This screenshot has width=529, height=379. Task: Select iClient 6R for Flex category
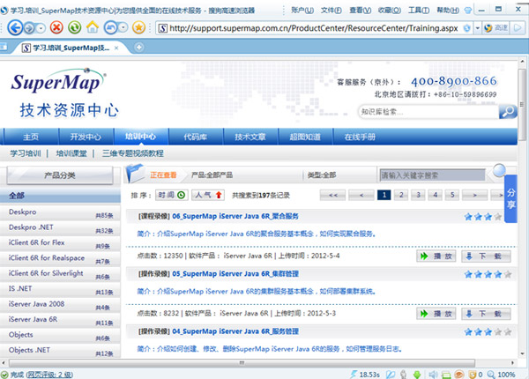60,243
